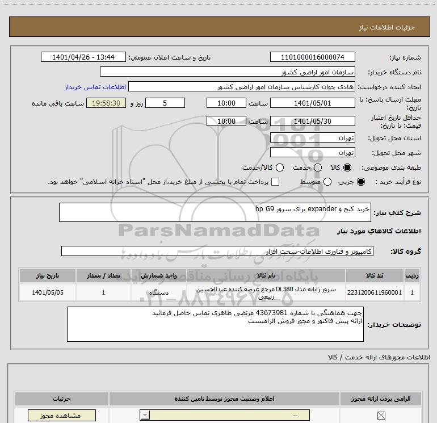Click the product code 2231200611960001 cell
Viewport: 437px width, 423px height.
pyautogui.click(x=375, y=292)
